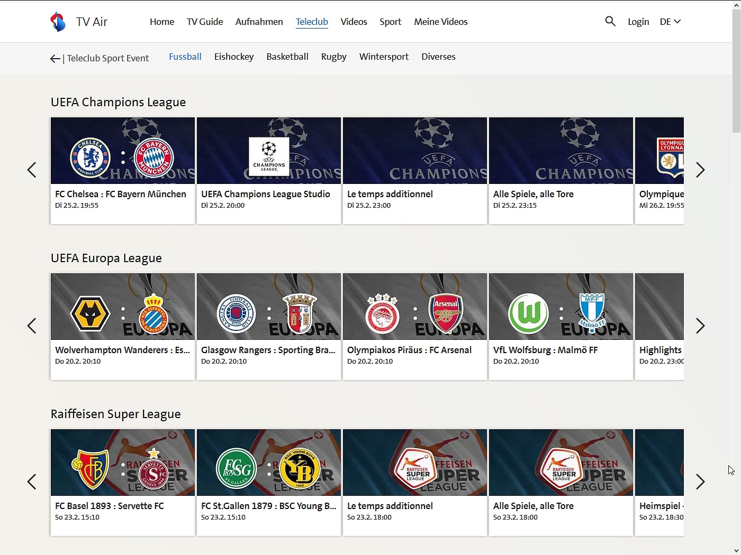Click the UEFA Champions League Studio title

266,194
